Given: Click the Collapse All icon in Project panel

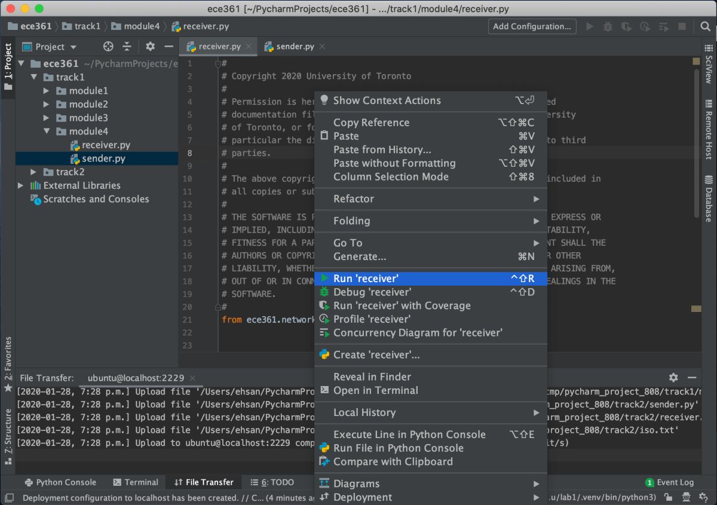Looking at the screenshot, I should coord(127,47).
